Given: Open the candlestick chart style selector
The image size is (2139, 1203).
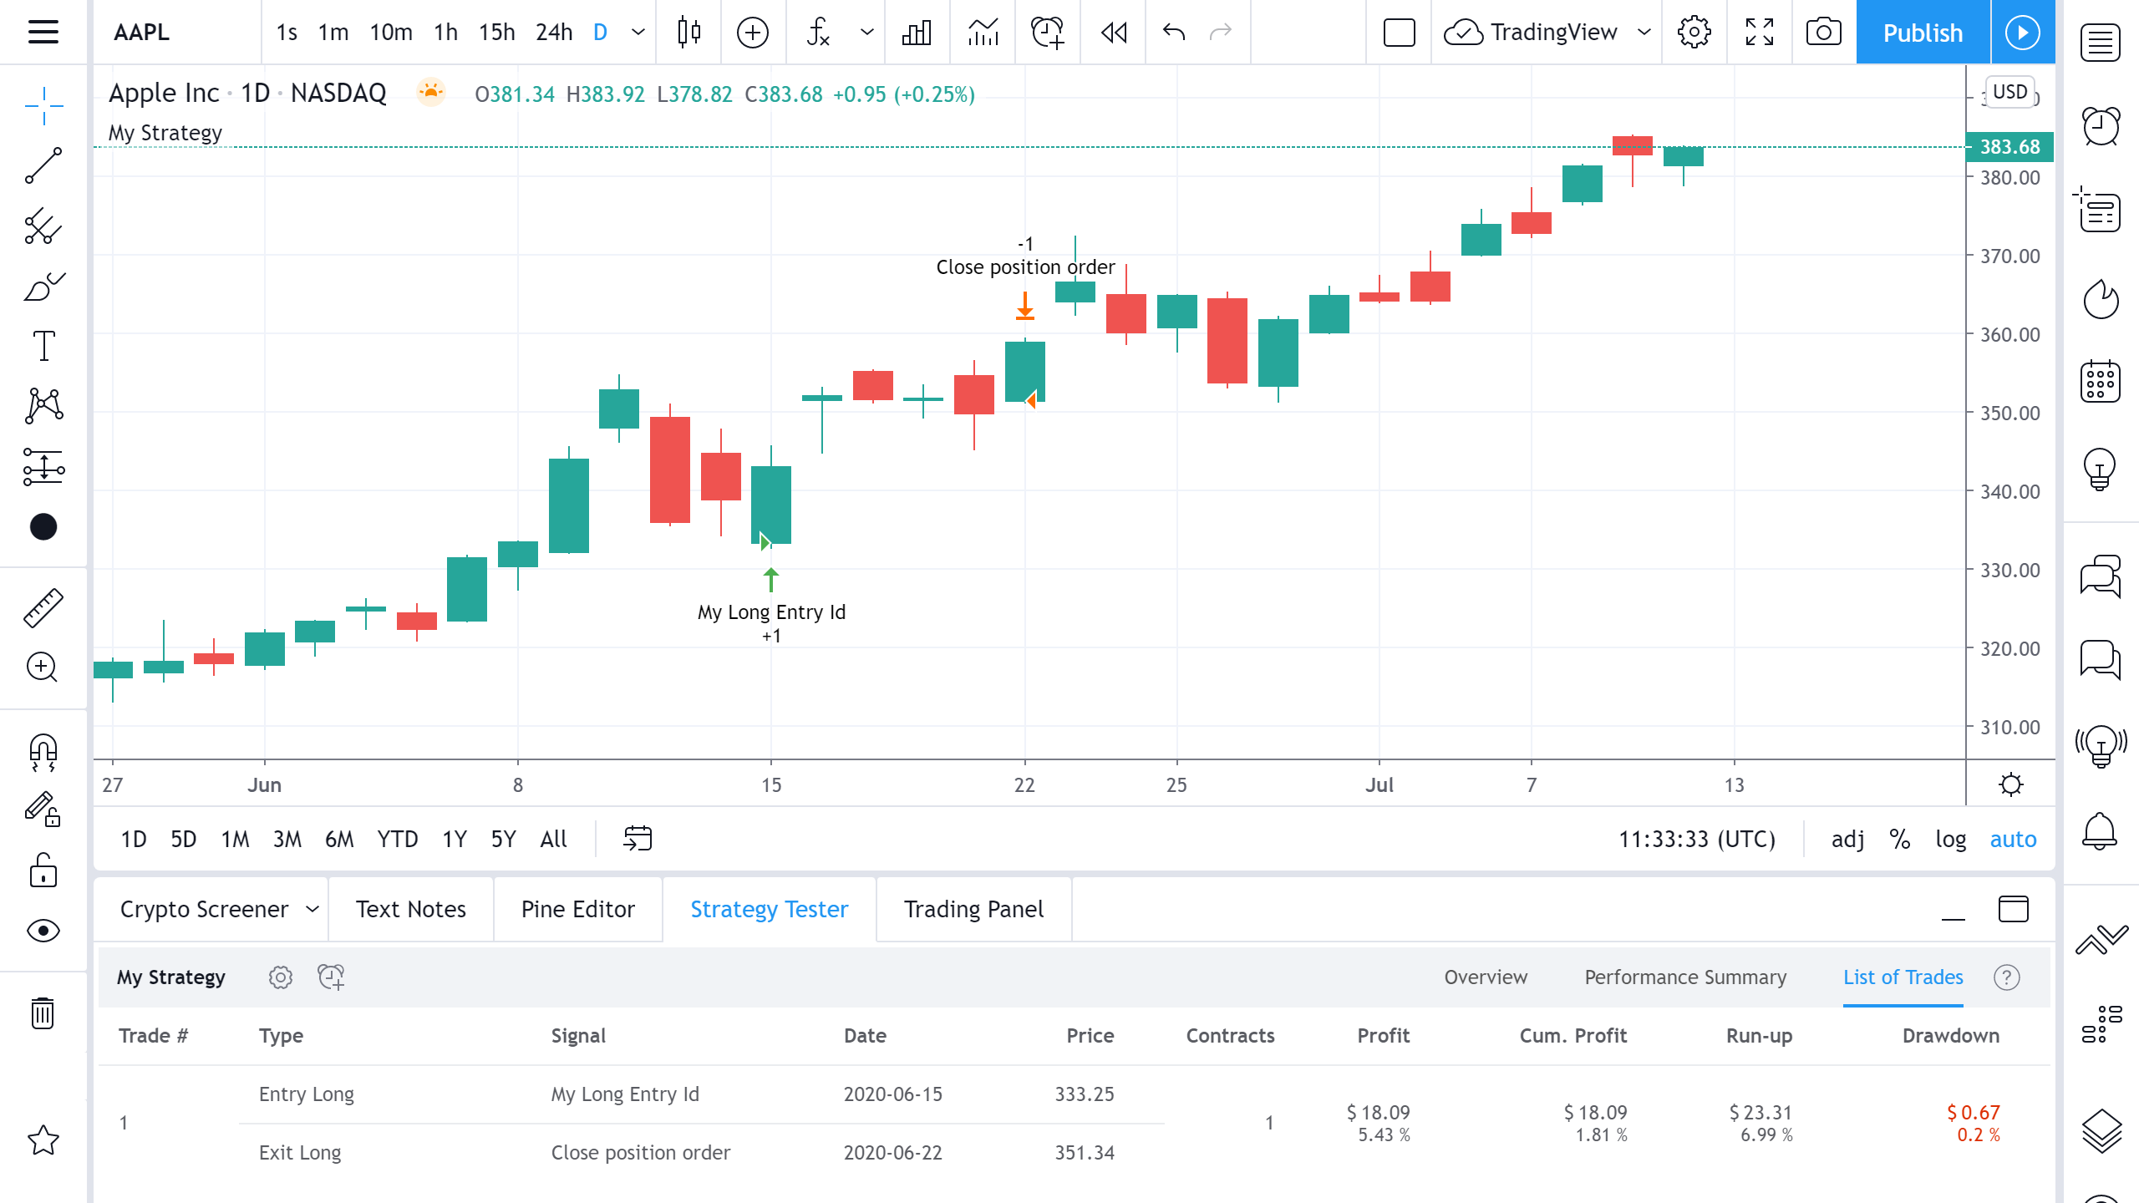Looking at the screenshot, I should [689, 33].
